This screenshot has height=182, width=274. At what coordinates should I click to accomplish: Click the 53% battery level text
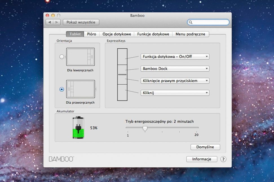pyautogui.click(x=94, y=128)
